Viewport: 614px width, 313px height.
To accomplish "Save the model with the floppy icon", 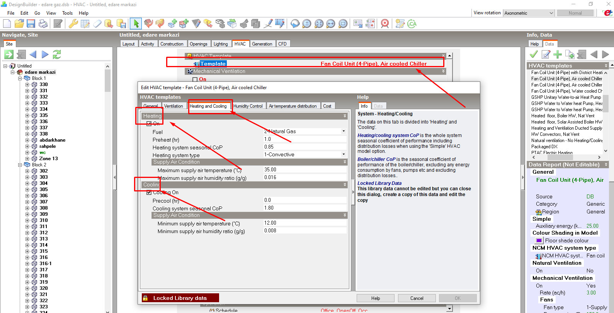I will (31, 24).
